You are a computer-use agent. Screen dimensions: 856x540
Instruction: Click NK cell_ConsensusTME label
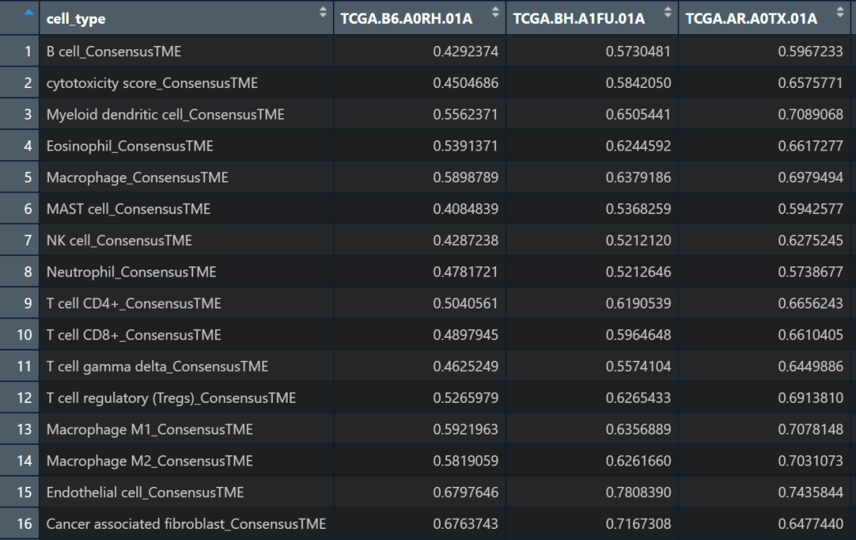(119, 241)
